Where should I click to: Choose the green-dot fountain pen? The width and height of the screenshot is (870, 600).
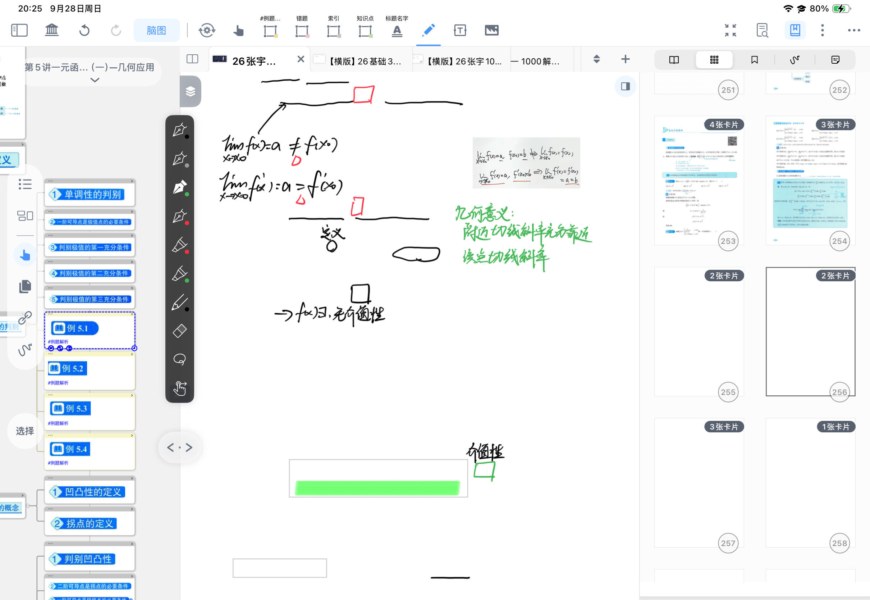pos(179,187)
